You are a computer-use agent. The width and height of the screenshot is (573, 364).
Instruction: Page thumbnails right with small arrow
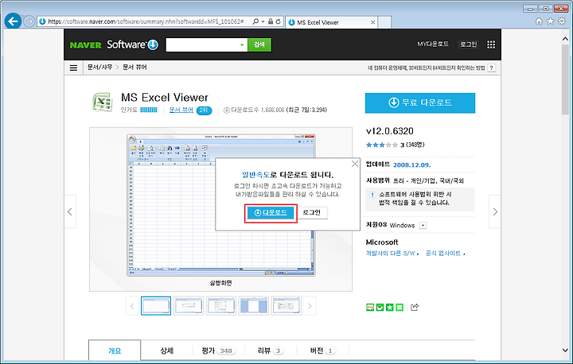click(x=310, y=306)
